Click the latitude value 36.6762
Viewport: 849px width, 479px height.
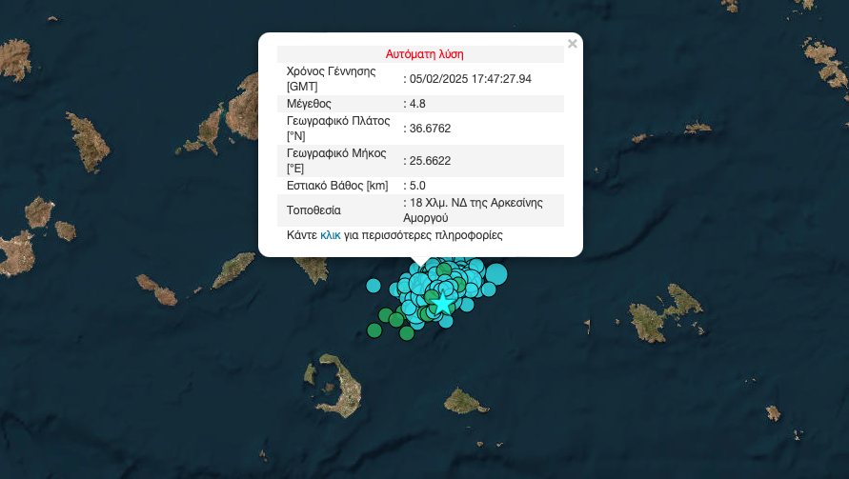coord(429,128)
